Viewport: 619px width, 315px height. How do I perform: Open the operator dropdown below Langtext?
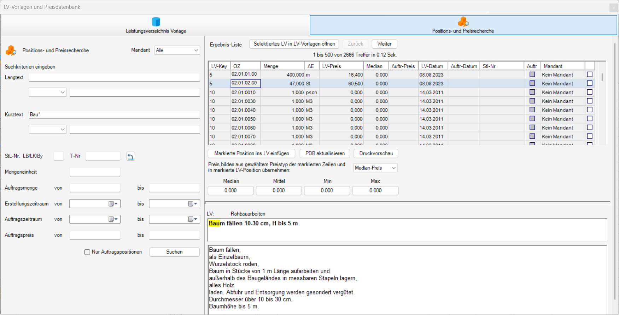coord(47,93)
